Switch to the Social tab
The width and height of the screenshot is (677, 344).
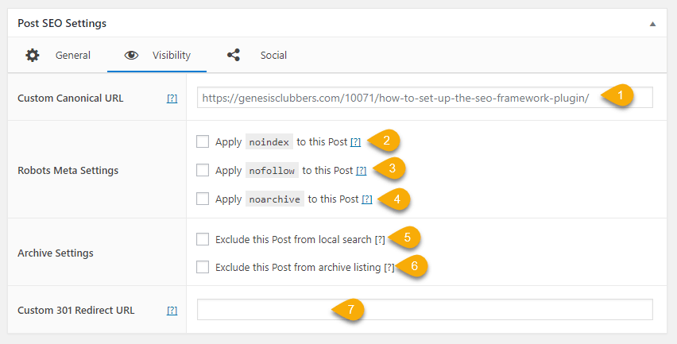(x=273, y=56)
